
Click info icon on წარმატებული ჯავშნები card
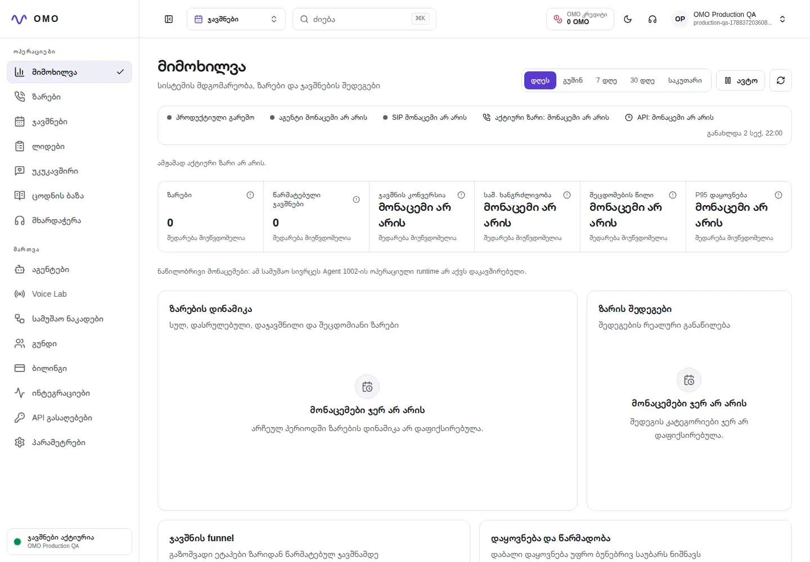tap(356, 200)
